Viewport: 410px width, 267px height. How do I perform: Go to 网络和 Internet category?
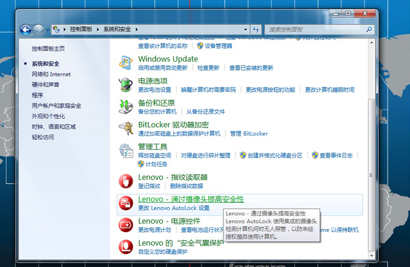click(51, 74)
